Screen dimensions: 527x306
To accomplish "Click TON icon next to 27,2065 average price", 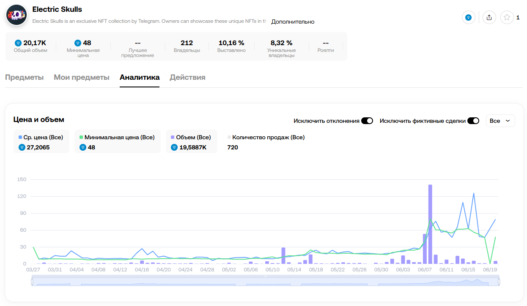I will (x=22, y=147).
